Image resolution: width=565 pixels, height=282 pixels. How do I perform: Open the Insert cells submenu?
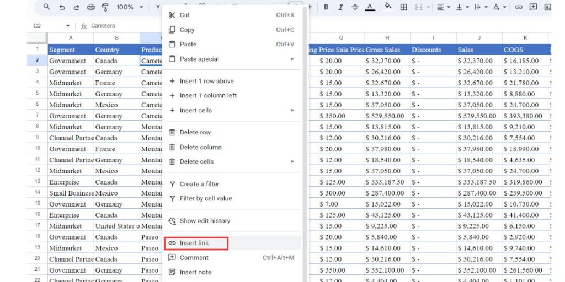pyautogui.click(x=232, y=110)
